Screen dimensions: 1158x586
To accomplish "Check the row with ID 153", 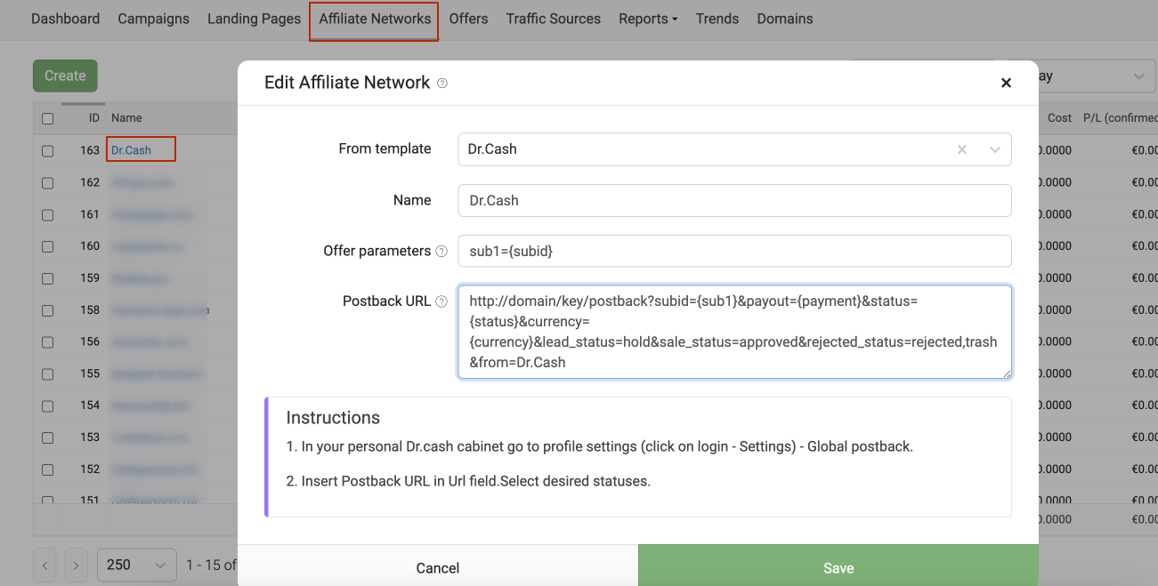I will [x=47, y=438].
